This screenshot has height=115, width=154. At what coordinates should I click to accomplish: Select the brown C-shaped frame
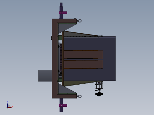pyautogui.click(x=54, y=58)
